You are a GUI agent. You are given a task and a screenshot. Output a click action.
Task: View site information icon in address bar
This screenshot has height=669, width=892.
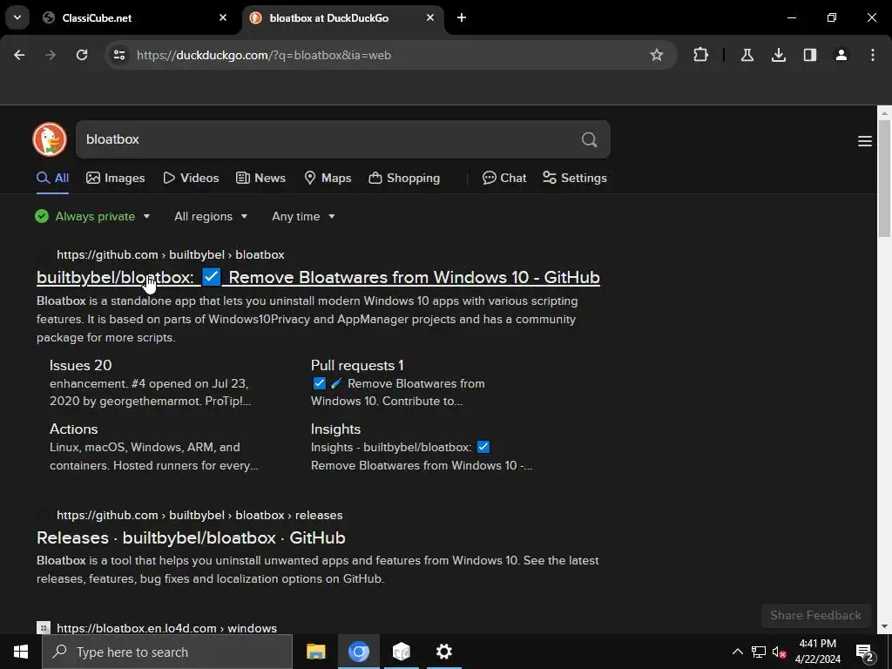[118, 55]
